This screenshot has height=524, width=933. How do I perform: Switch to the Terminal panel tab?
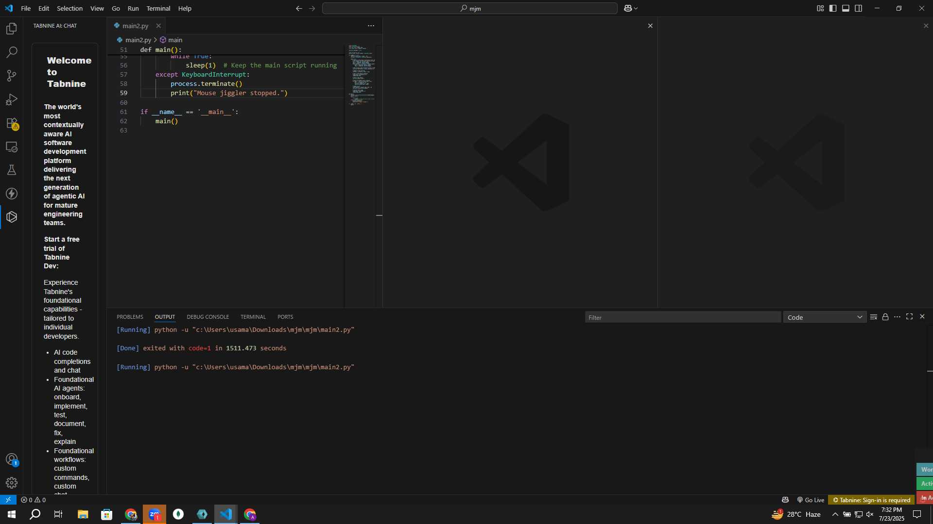[x=253, y=317]
